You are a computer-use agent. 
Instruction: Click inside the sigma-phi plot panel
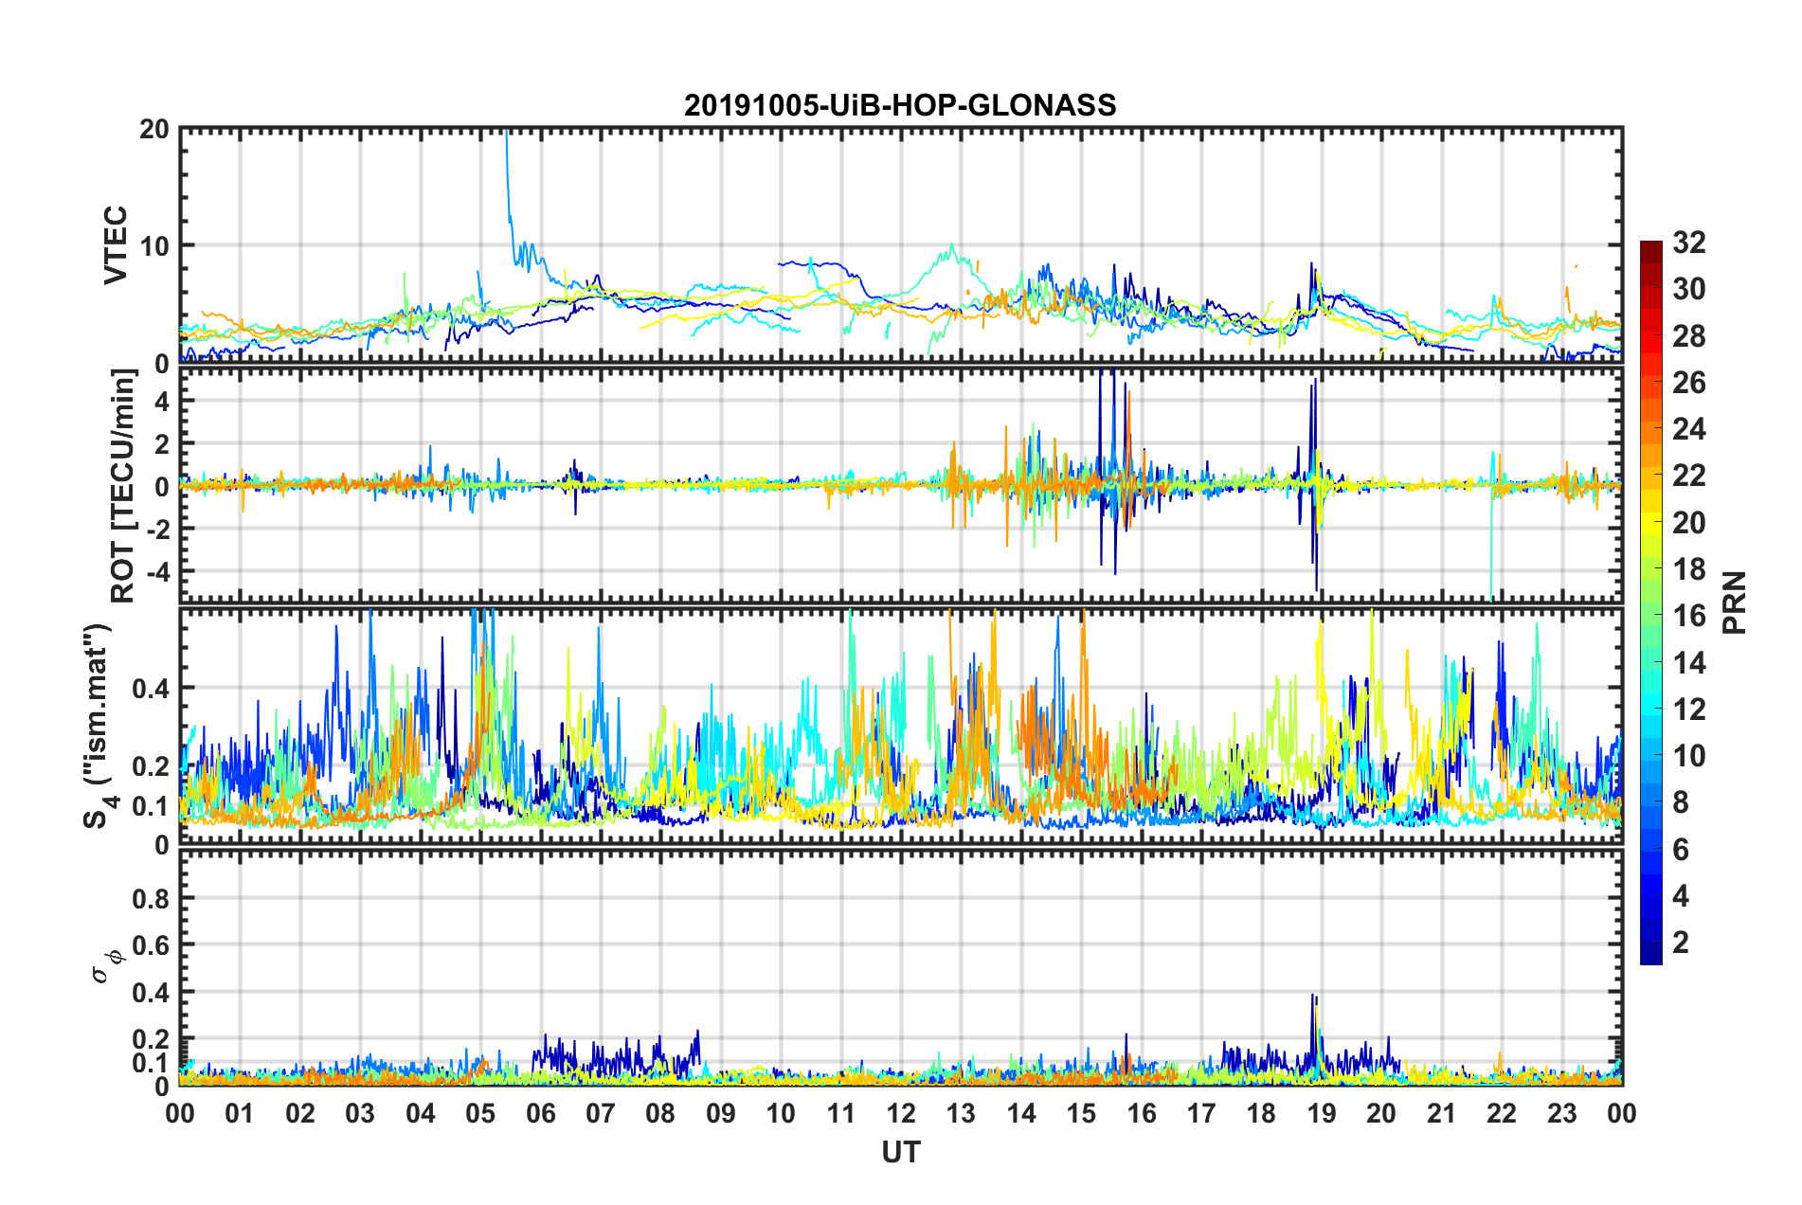click(x=901, y=967)
